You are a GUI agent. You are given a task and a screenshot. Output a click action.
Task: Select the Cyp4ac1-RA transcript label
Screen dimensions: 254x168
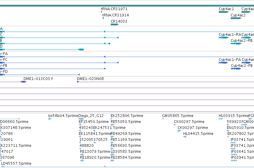coord(230,35)
